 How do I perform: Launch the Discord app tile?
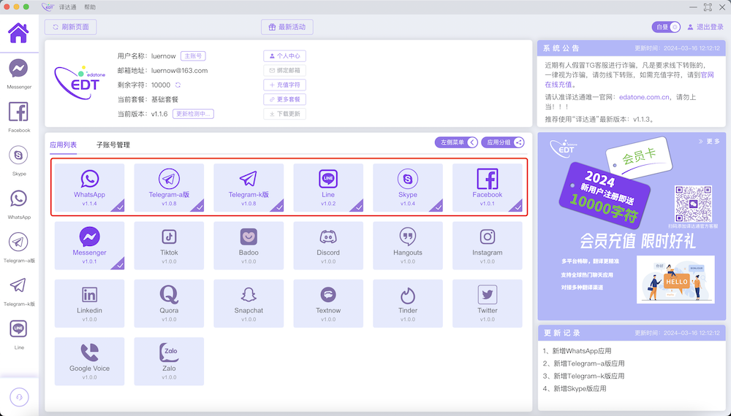328,245
